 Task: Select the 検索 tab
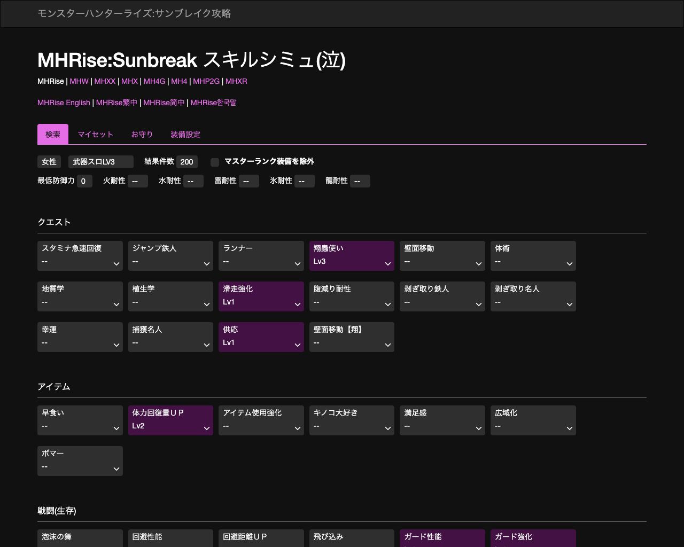pyautogui.click(x=53, y=134)
